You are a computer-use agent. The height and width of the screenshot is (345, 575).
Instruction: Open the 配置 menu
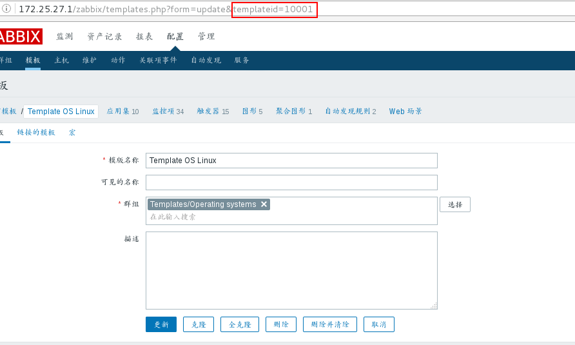point(175,36)
